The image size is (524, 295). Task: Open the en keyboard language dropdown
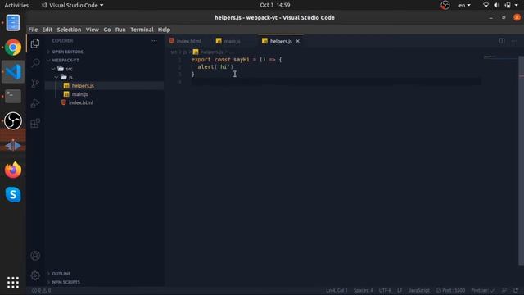tap(464, 5)
